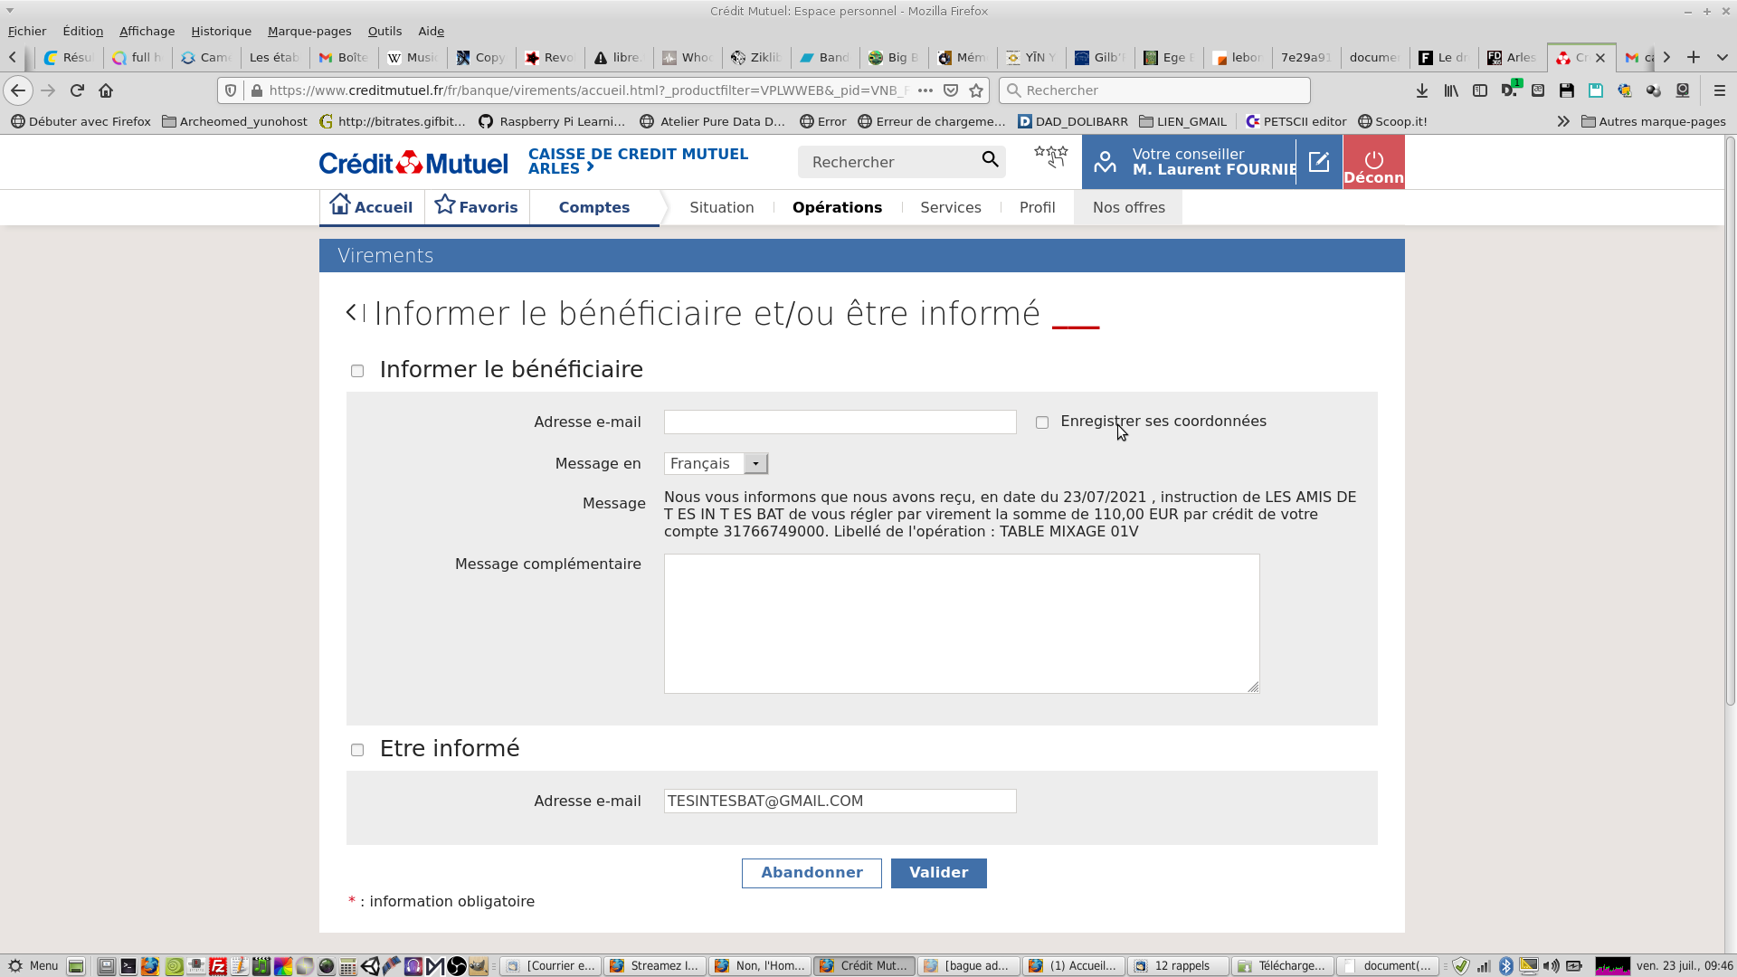Check the Informer le bénéficiaire checkbox
The image size is (1737, 977).
click(x=357, y=371)
